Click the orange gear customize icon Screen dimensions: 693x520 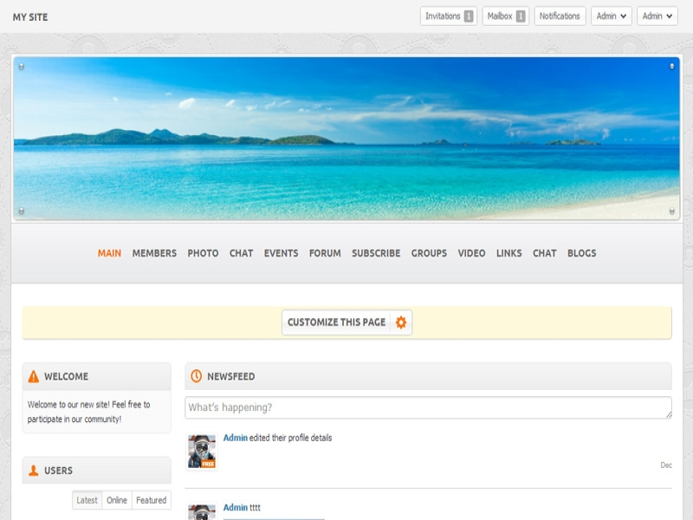400,322
